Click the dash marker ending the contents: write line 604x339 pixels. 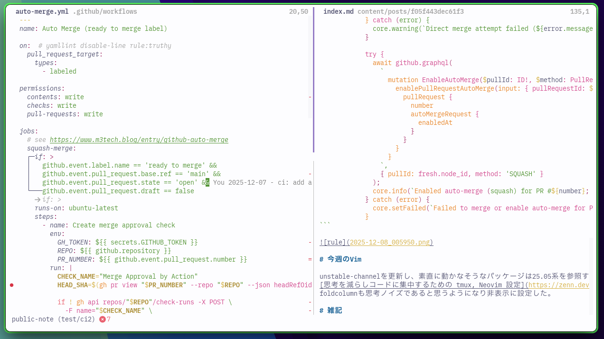[x=310, y=97]
